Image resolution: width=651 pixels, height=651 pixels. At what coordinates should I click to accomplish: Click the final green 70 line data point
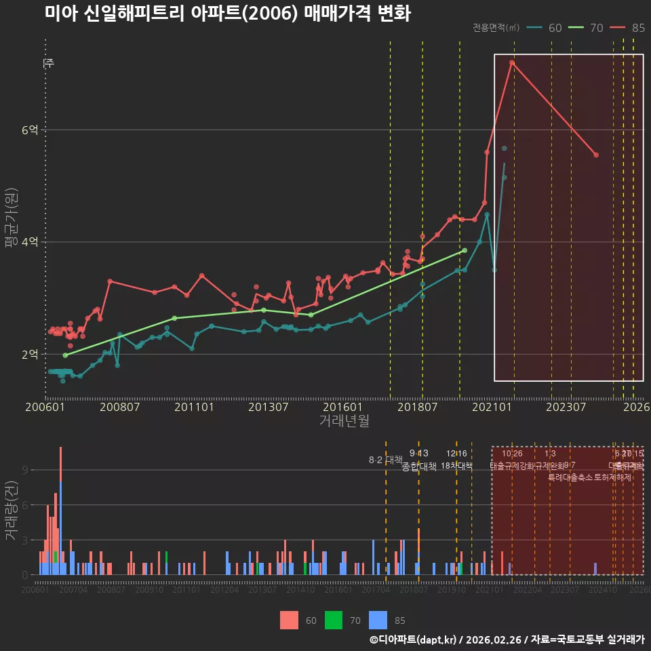point(465,250)
